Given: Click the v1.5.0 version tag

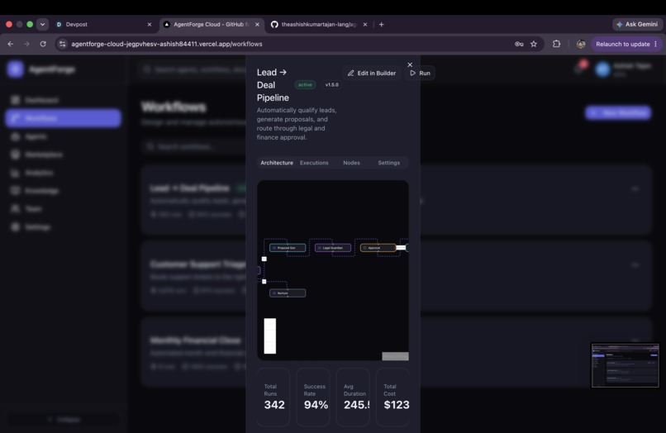Looking at the screenshot, I should [331, 84].
